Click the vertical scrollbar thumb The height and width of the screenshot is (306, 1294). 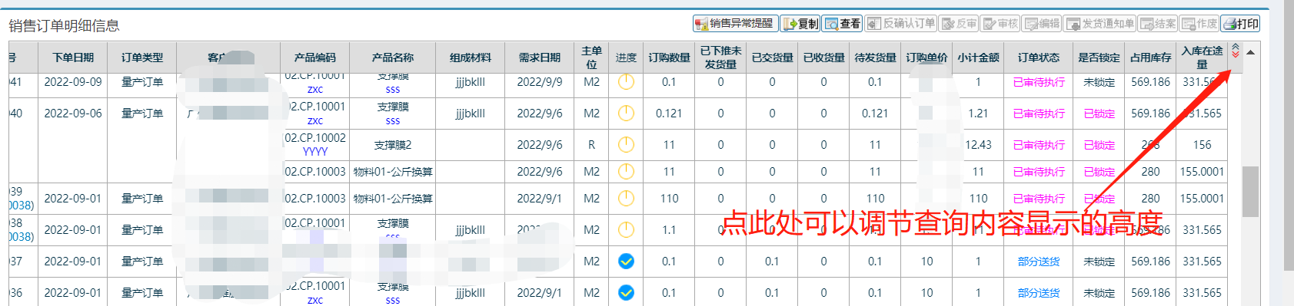coord(1250,192)
